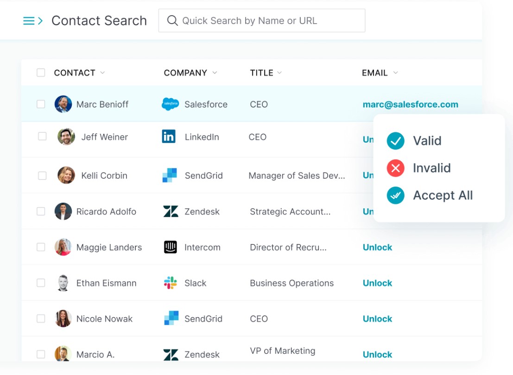Click the Slack logo icon
Image resolution: width=513 pixels, height=375 pixels.
pyautogui.click(x=170, y=283)
